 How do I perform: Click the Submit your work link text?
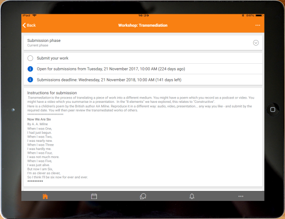(x=54, y=58)
